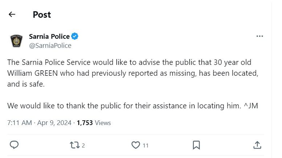
Task: Open the 7:11 AM · Apr 9, 2024 timestamp
Action: [x=39, y=123]
